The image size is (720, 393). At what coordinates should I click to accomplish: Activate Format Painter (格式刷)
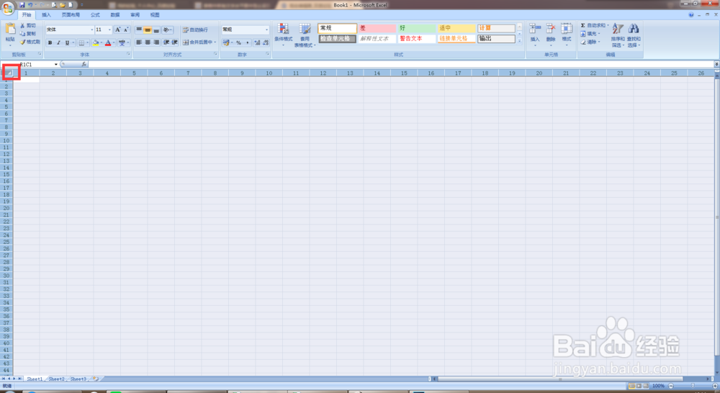[x=30, y=42]
